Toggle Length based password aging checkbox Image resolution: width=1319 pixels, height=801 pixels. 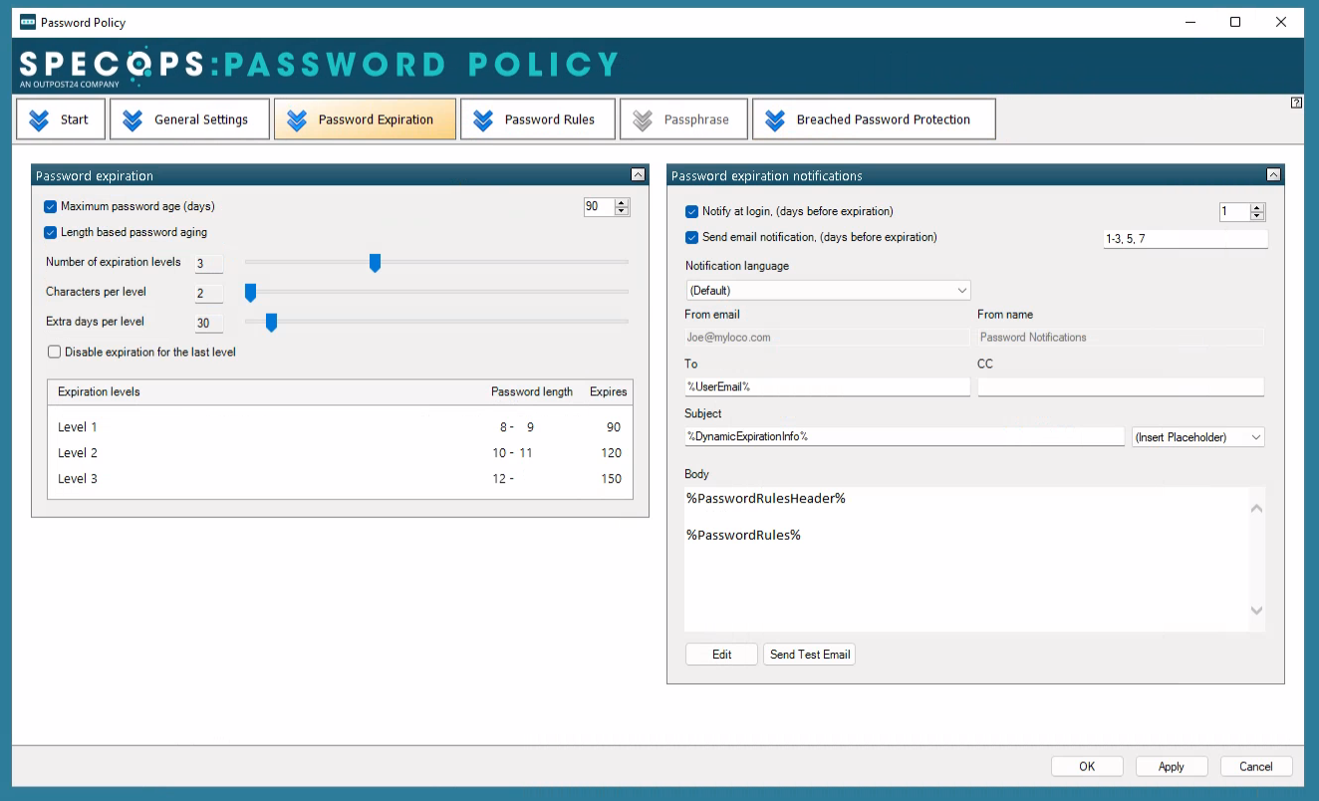(51, 232)
